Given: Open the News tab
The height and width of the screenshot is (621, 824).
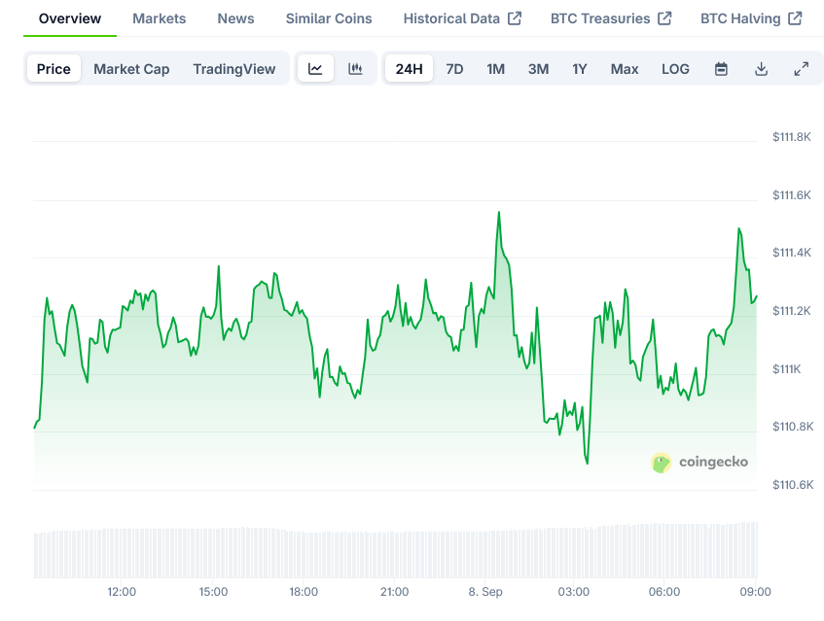Looking at the screenshot, I should coord(235,18).
